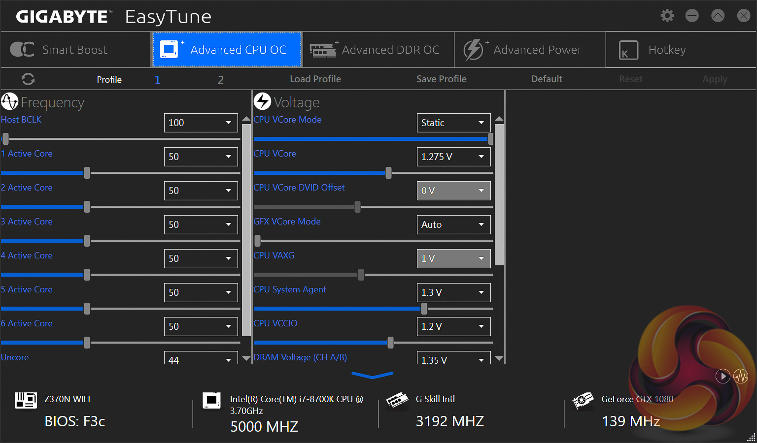Select profile number 1

point(157,80)
